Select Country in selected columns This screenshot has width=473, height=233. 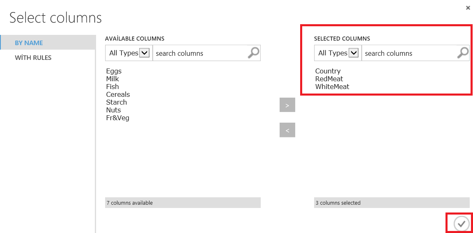tap(328, 71)
